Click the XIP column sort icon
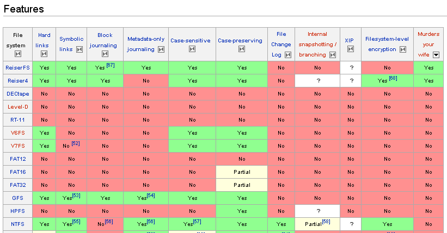 (x=350, y=49)
